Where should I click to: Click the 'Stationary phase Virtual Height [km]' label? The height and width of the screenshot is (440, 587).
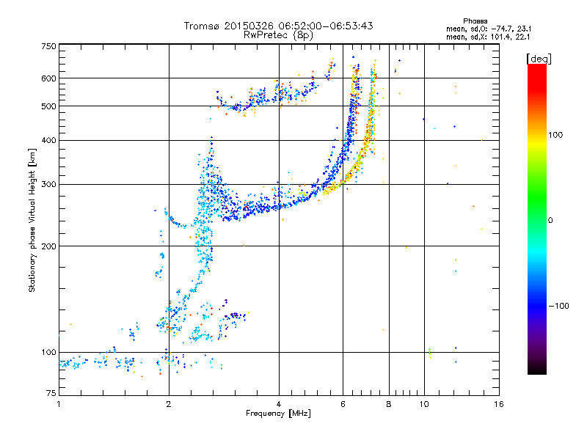[x=32, y=220]
